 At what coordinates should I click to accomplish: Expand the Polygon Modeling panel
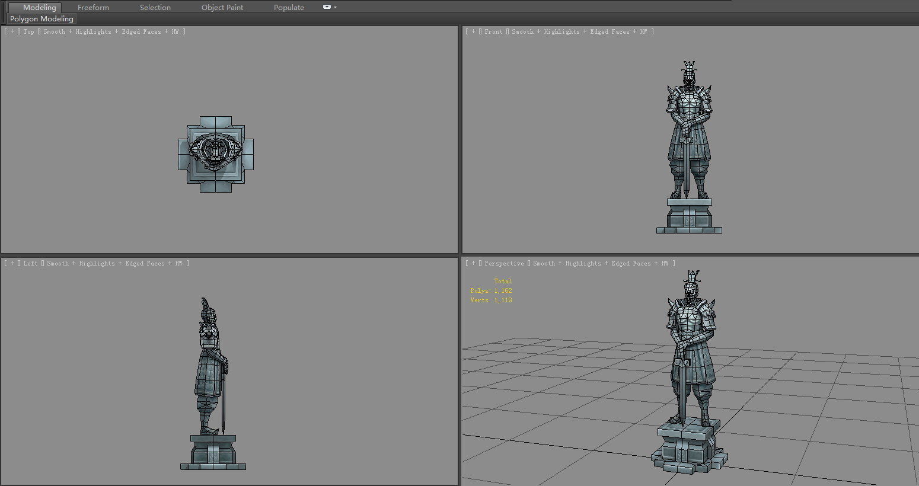coord(42,19)
